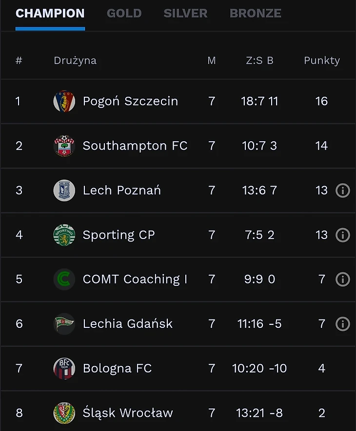The image size is (356, 431).
Task: Click the COMT Coaching green C logo
Action: point(64,280)
